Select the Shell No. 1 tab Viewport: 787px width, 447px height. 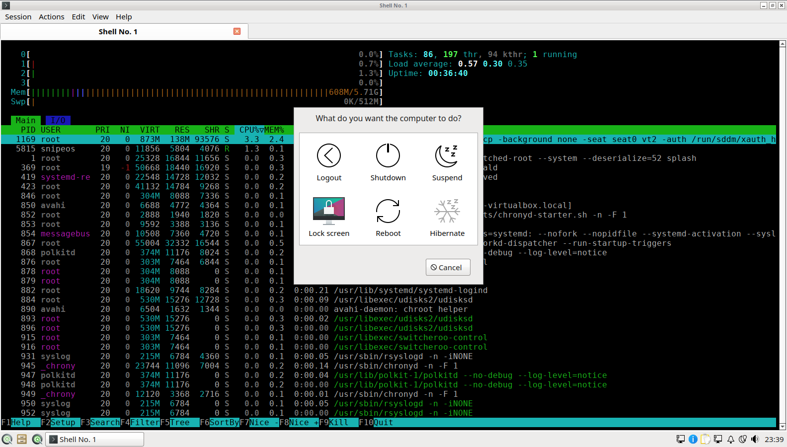point(118,31)
